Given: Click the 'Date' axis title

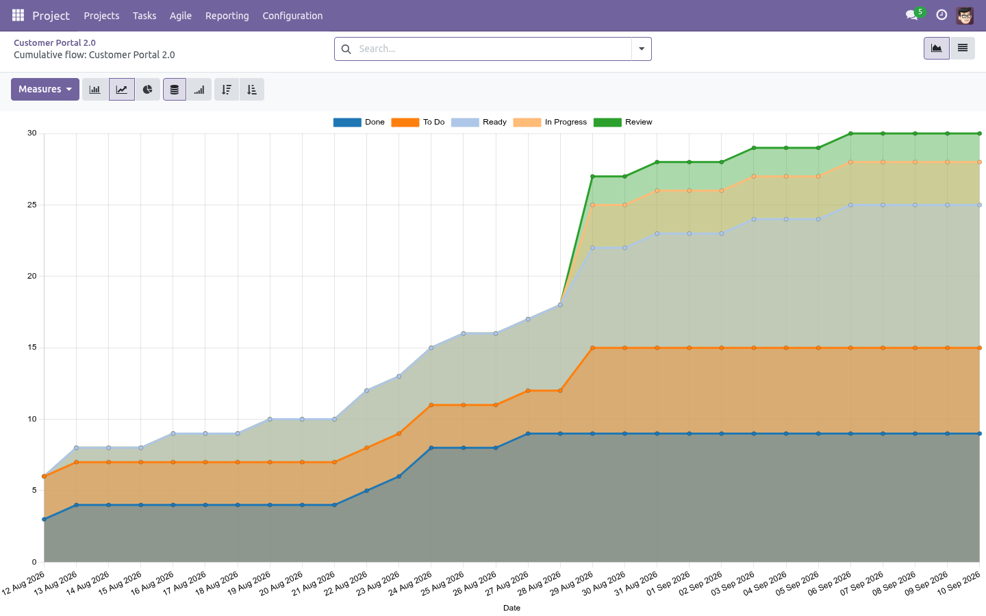Looking at the screenshot, I should click(511, 608).
